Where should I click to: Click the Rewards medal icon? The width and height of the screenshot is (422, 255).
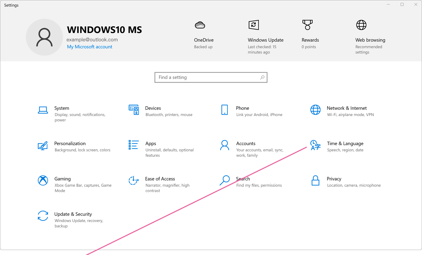point(308,25)
